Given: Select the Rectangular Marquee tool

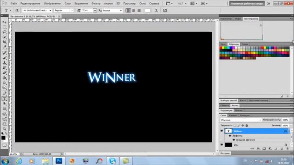Looking at the screenshot, I should coord(5,27).
